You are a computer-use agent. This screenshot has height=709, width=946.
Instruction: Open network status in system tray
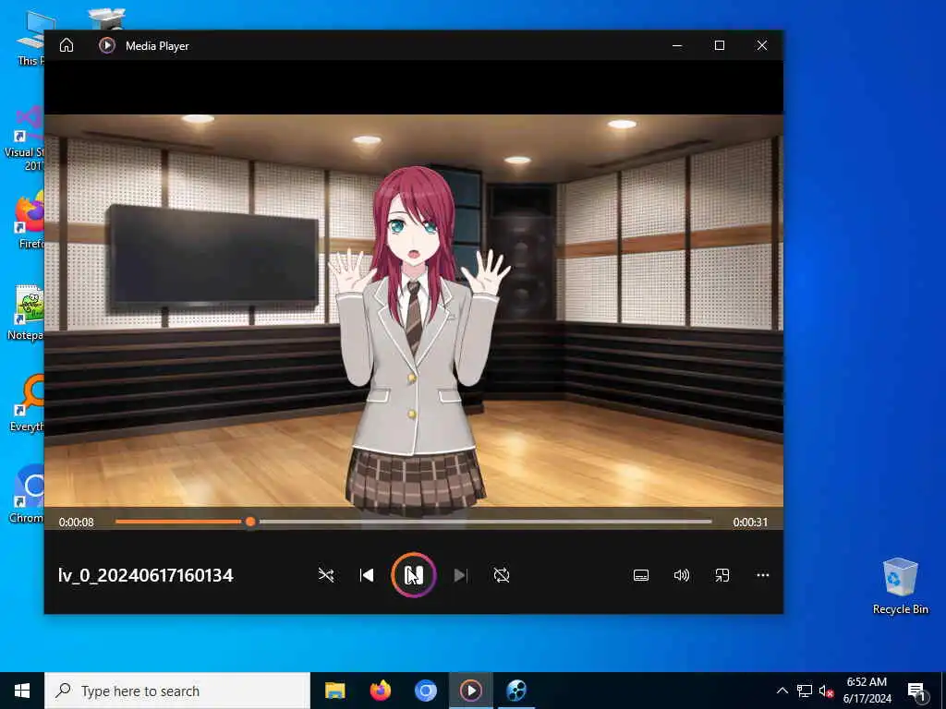click(x=805, y=691)
